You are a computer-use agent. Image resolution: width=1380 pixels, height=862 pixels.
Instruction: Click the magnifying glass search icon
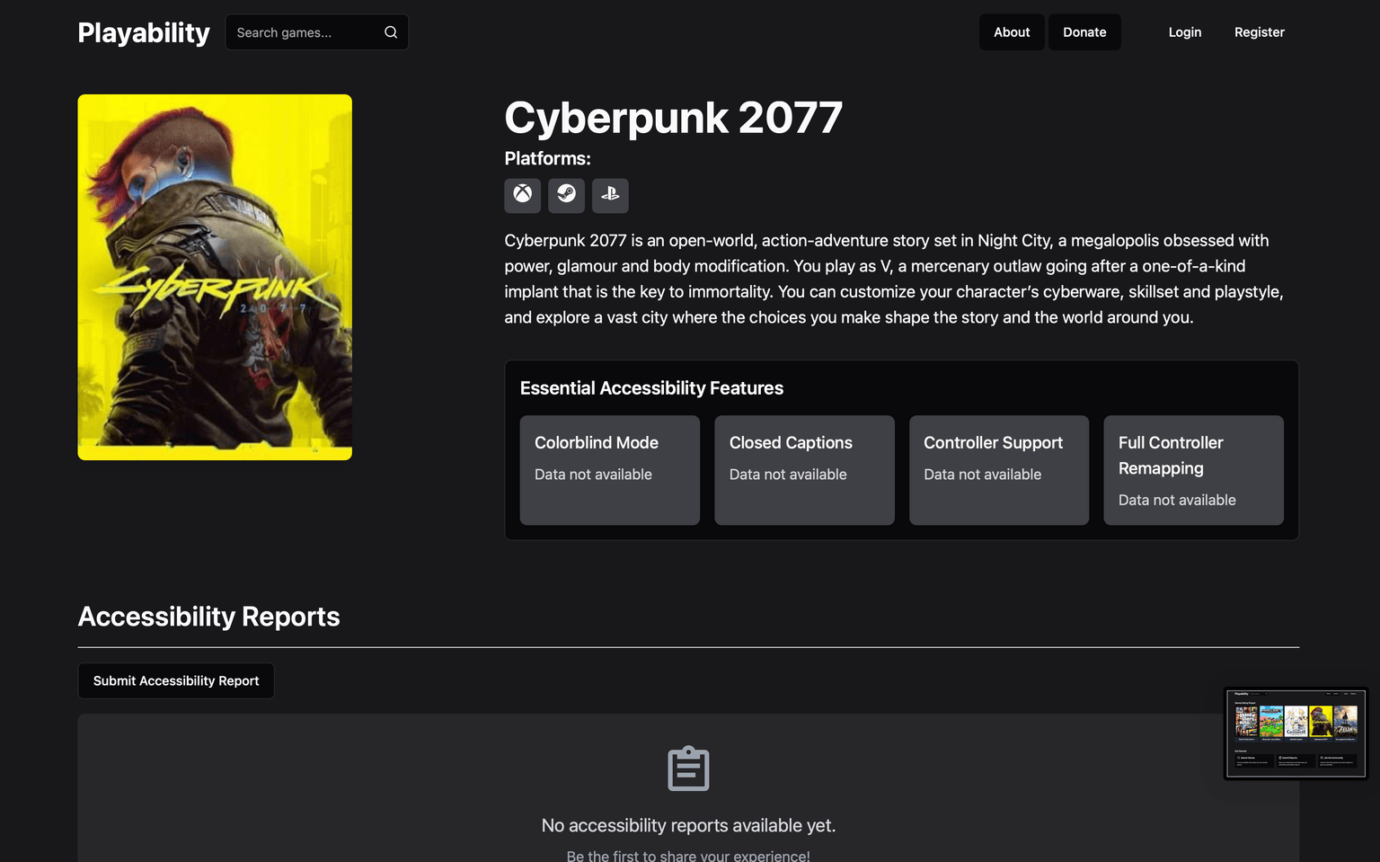(391, 32)
